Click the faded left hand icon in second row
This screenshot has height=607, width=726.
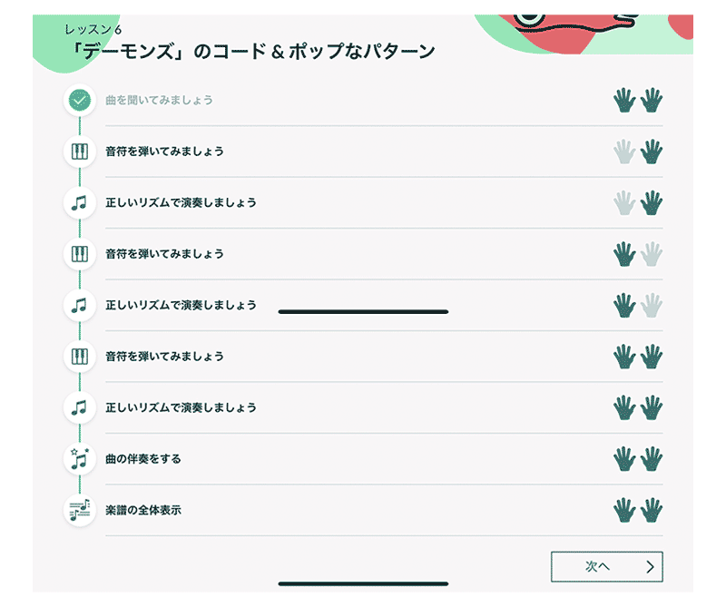point(624,152)
